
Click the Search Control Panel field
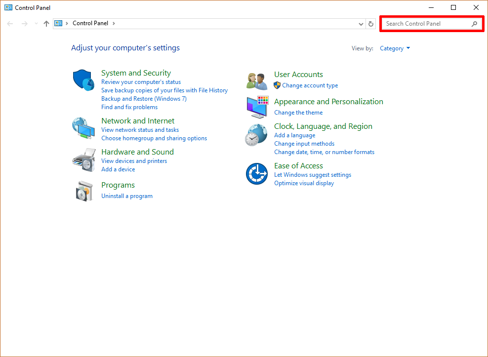(x=427, y=24)
